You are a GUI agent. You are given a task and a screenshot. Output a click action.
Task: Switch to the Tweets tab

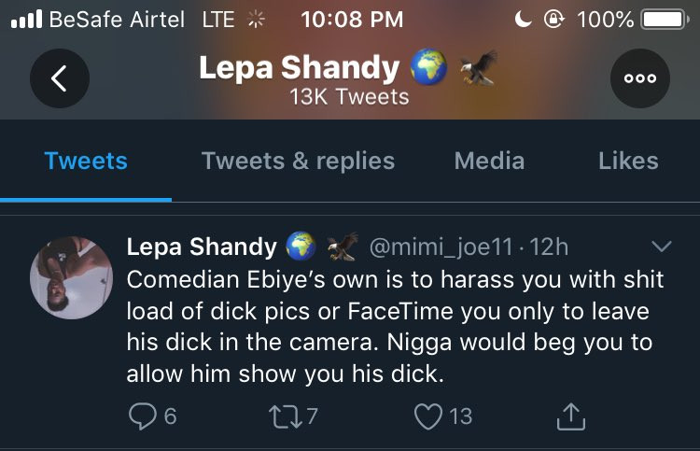pos(86,161)
